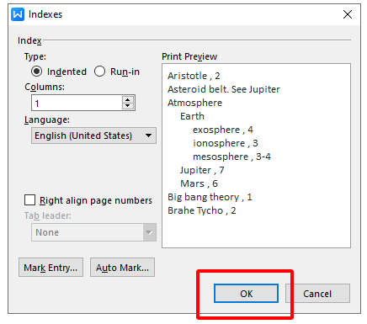
Task: Enable Right align page numbers checkbox
Action: 29,200
